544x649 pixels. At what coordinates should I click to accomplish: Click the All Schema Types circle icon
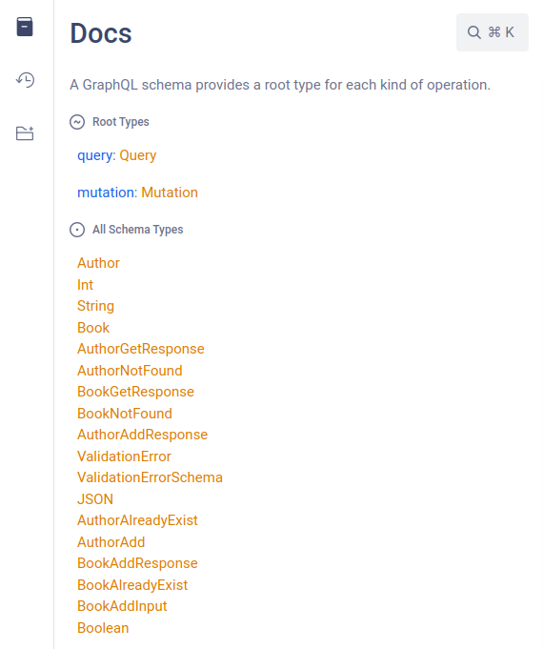77,230
